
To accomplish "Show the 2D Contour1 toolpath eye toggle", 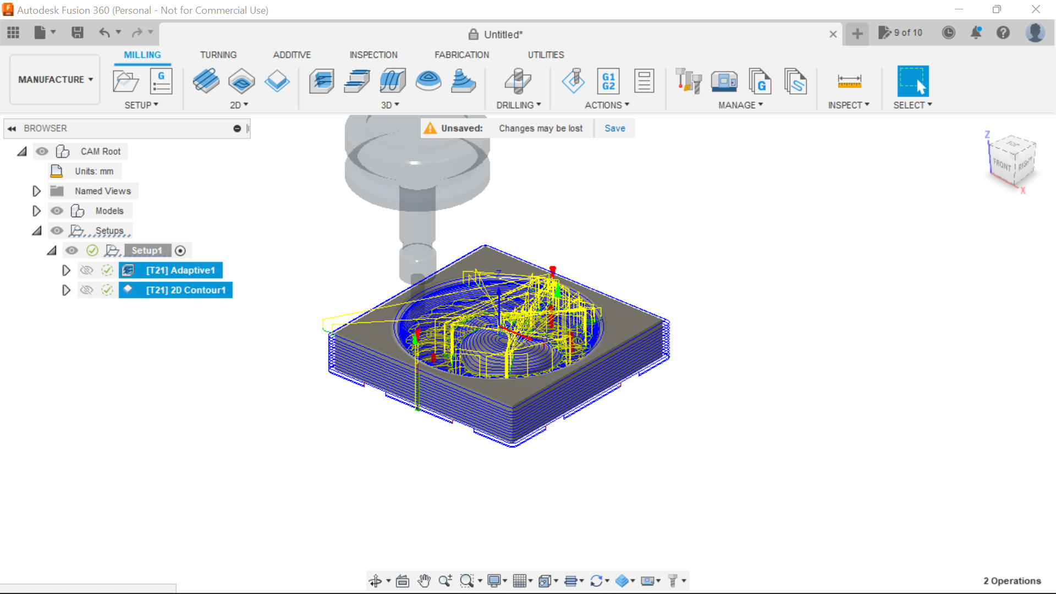I will tap(86, 290).
